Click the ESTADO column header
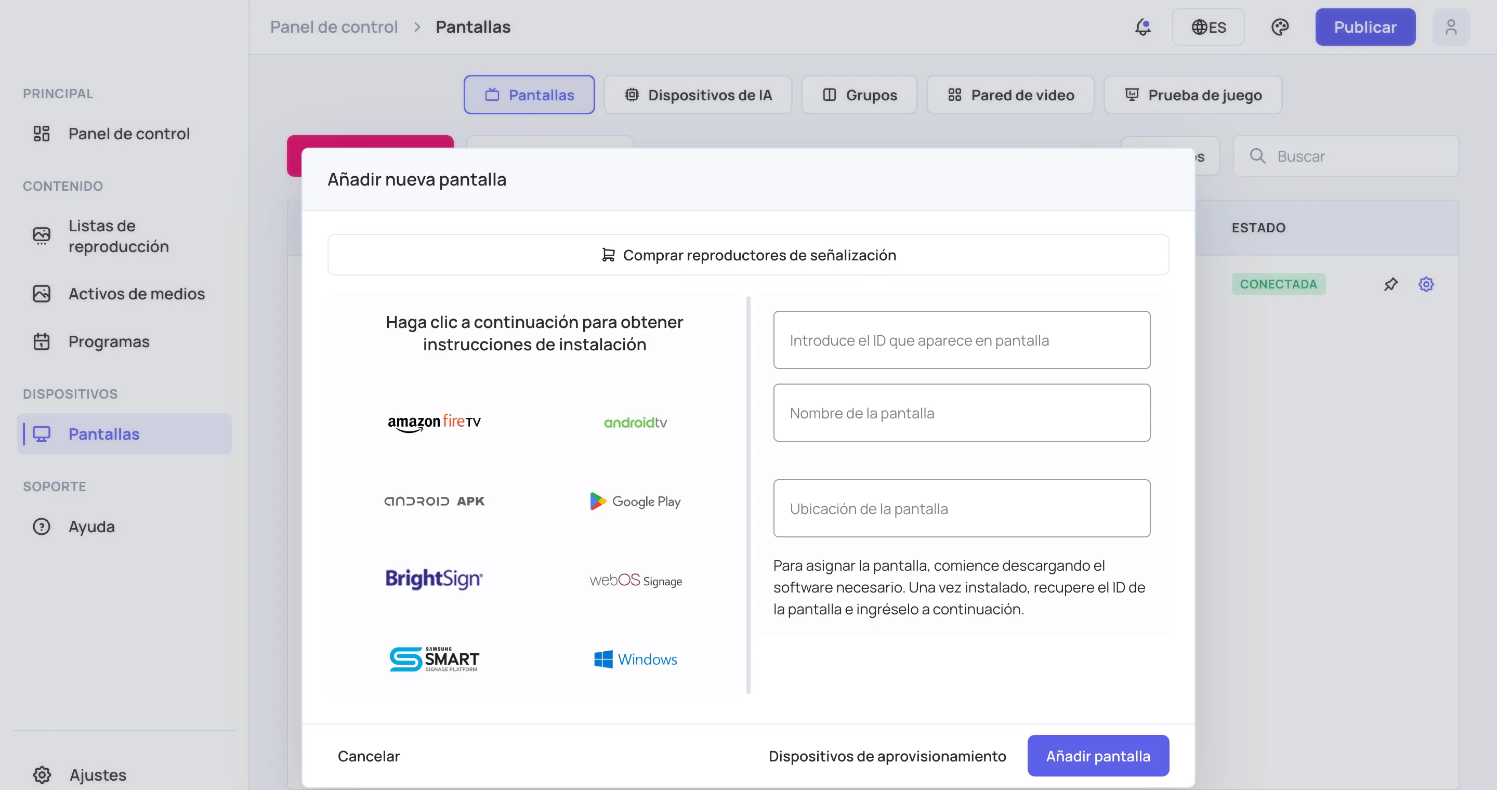This screenshot has height=790, width=1497. (x=1258, y=228)
